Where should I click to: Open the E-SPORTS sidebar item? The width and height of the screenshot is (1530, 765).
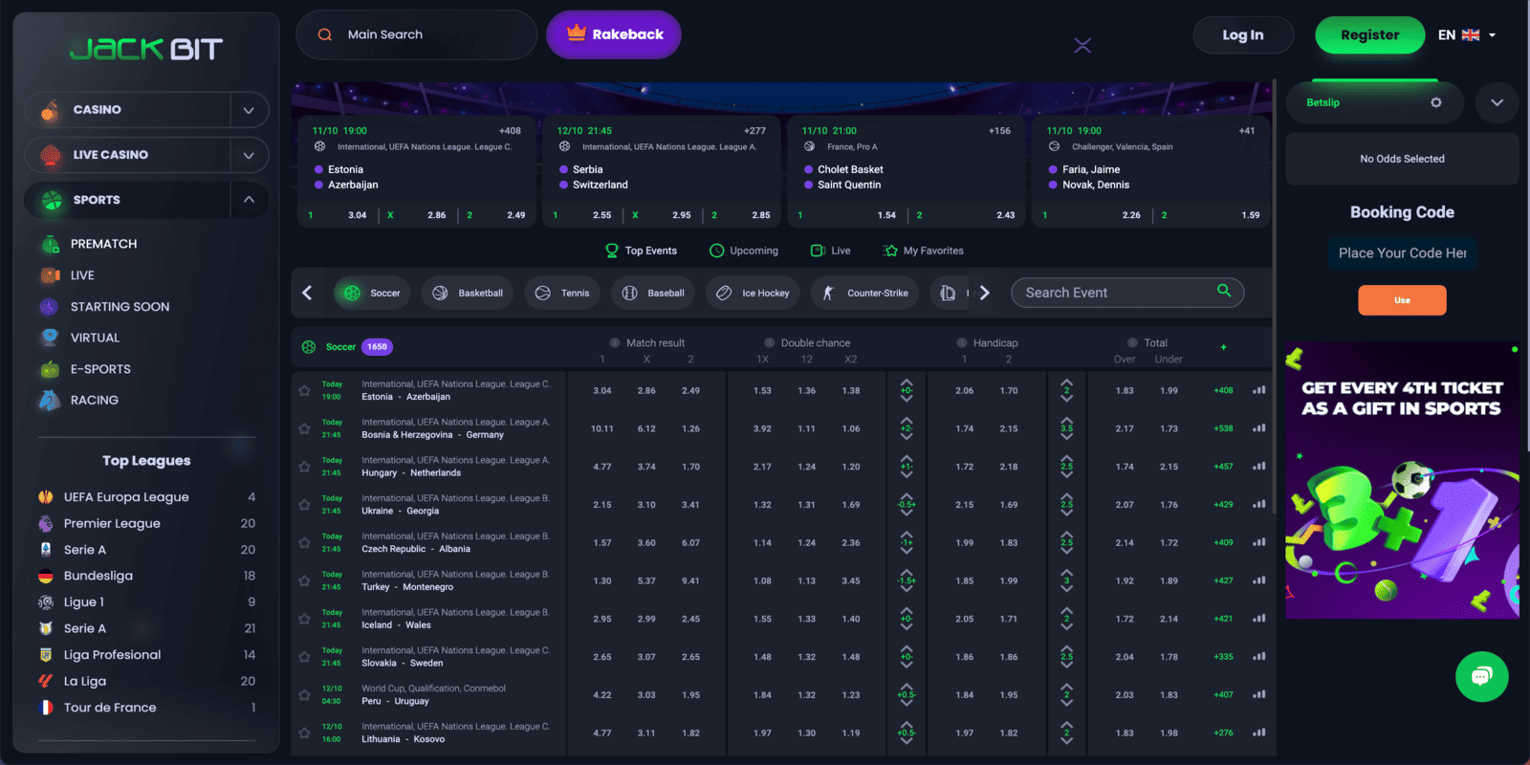pyautogui.click(x=100, y=369)
